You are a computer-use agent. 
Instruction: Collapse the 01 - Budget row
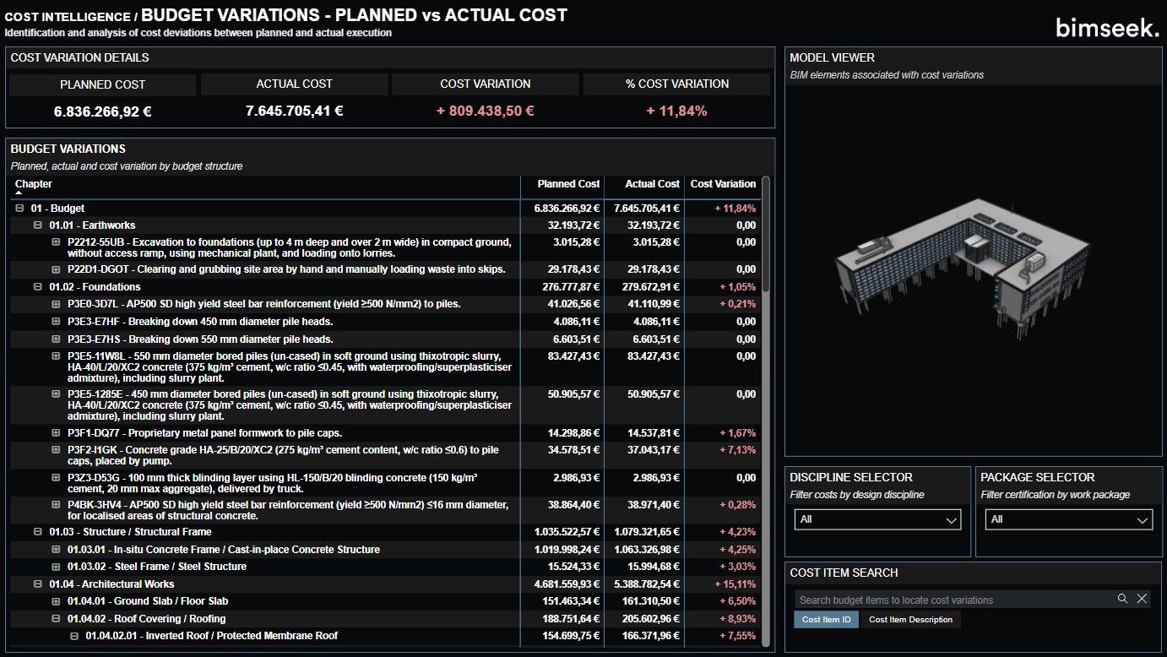coord(19,209)
